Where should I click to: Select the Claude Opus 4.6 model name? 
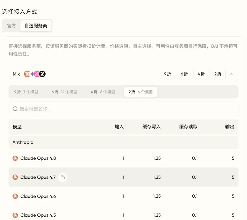pyautogui.click(x=38, y=196)
